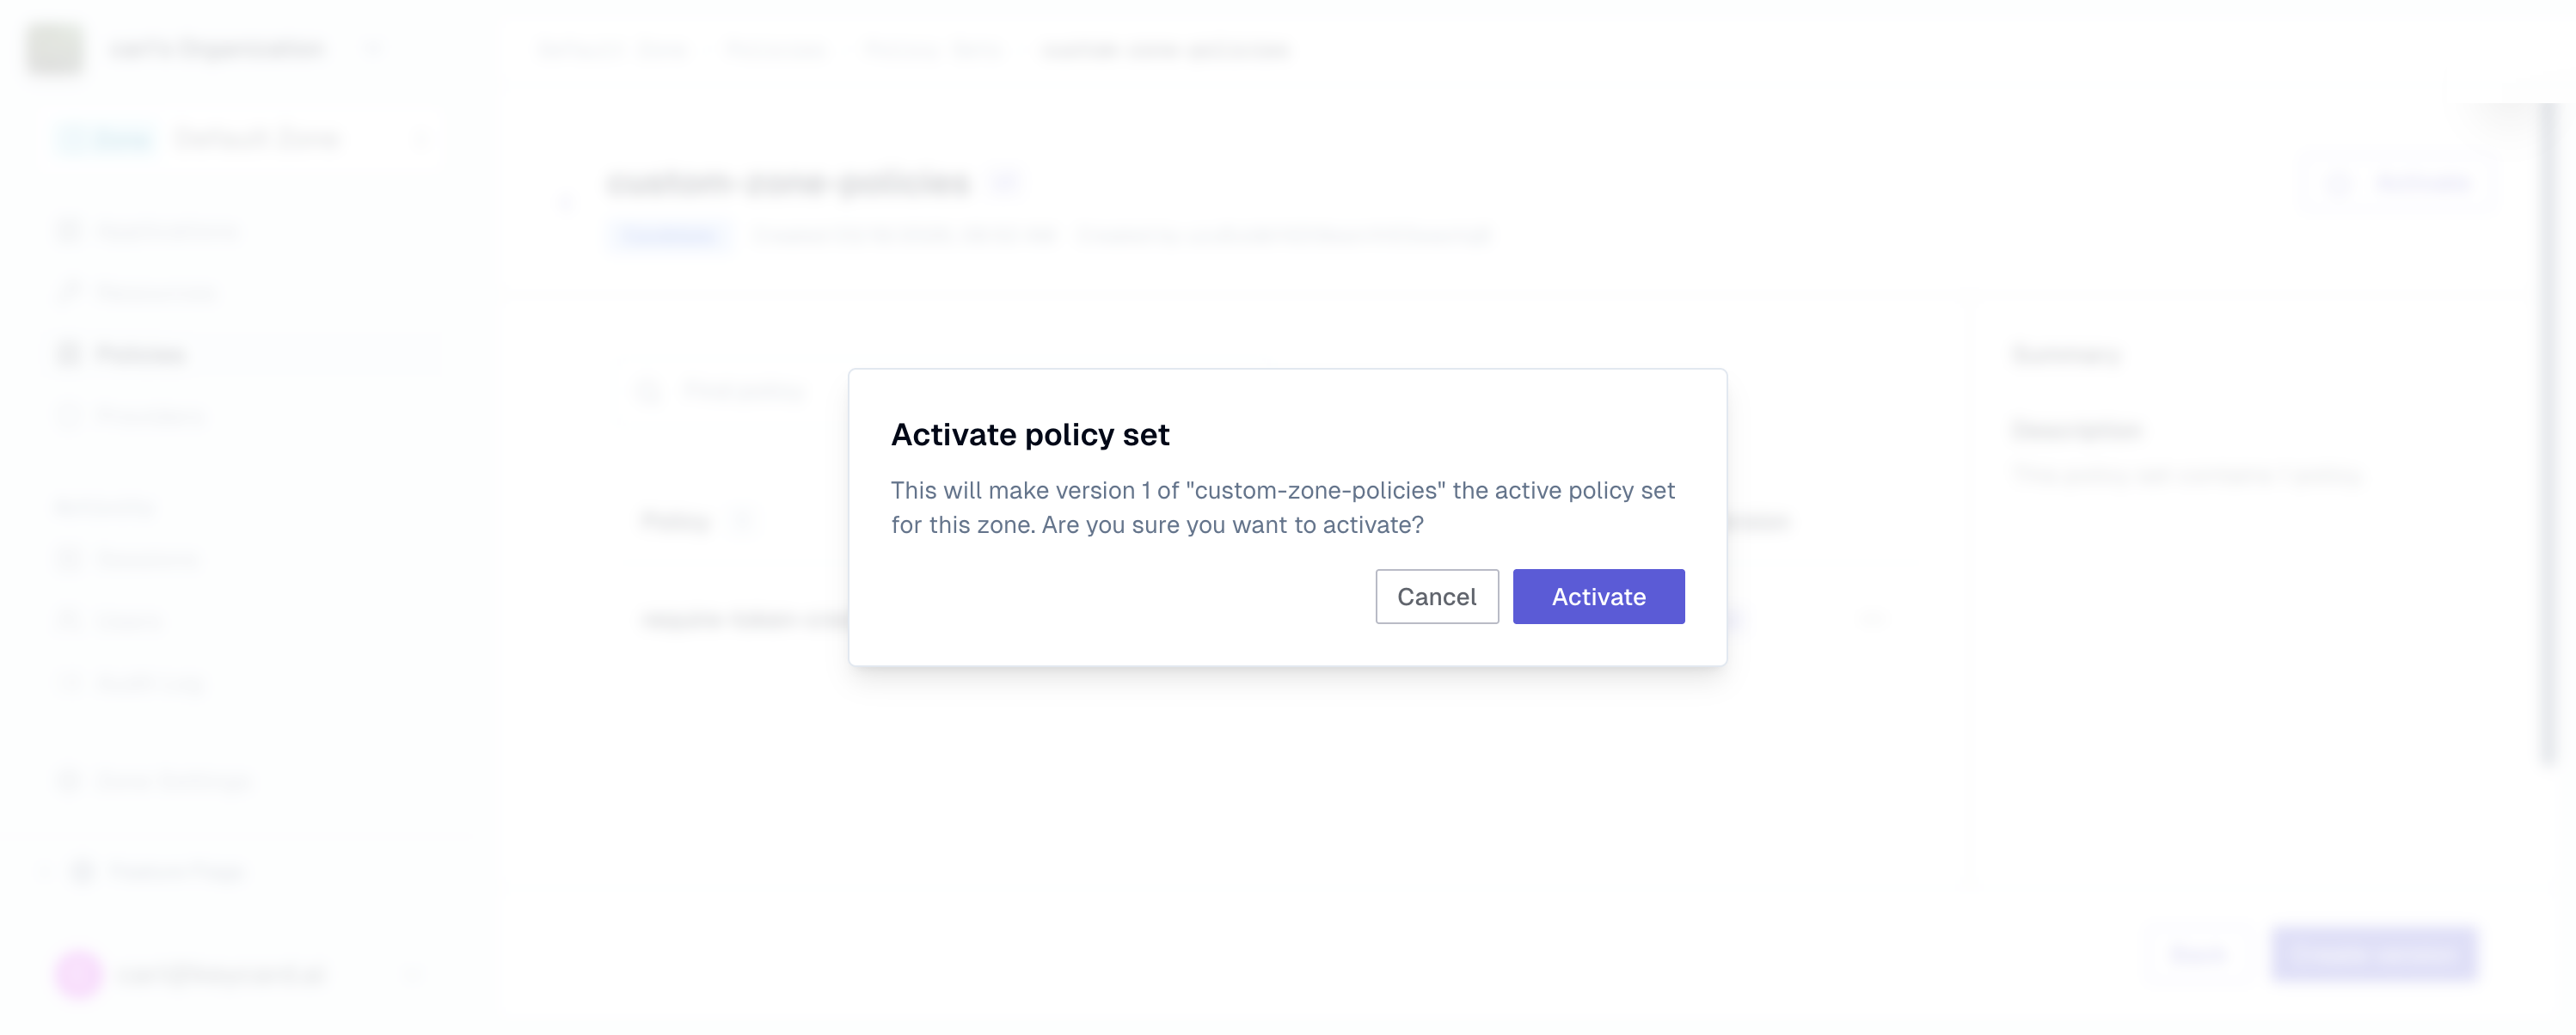Viewport: 2576px width, 1035px height.
Task: Select the first navigation icon below Default Zone
Action: click(x=68, y=229)
